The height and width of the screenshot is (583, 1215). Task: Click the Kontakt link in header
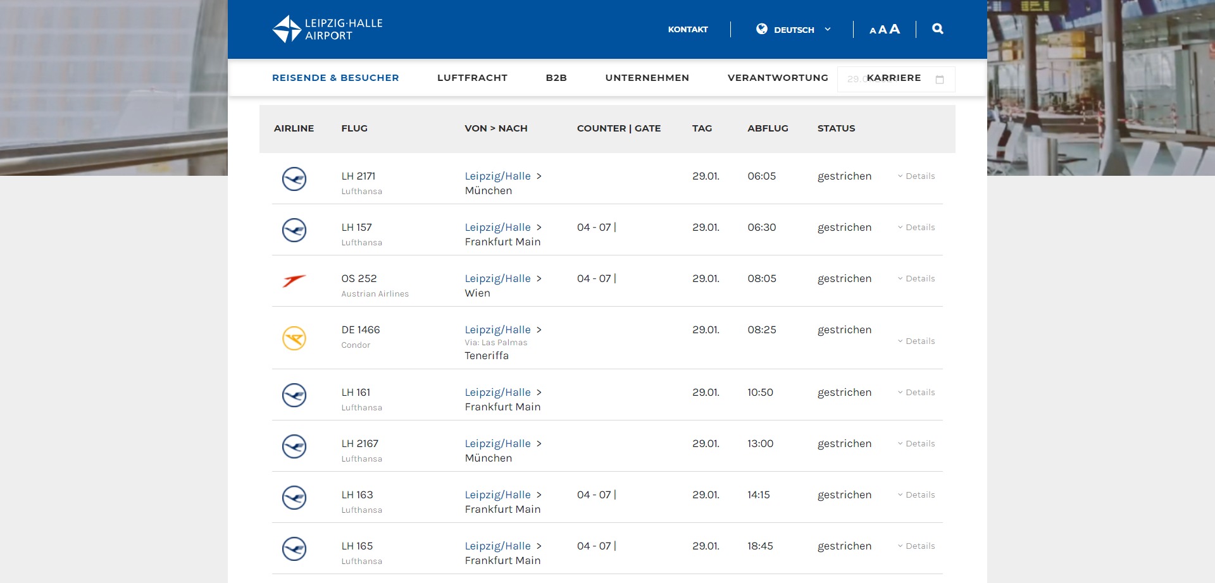(688, 30)
